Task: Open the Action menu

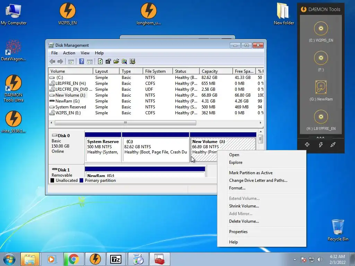Action: click(x=69, y=53)
